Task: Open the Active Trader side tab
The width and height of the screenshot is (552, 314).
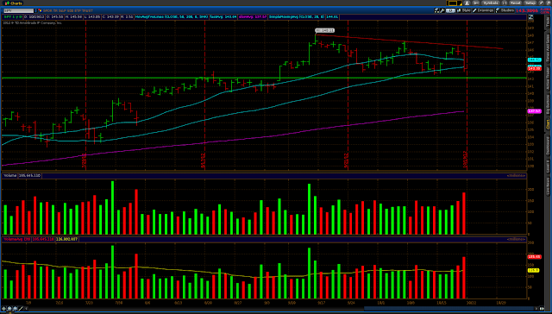Action: pyautogui.click(x=548, y=78)
